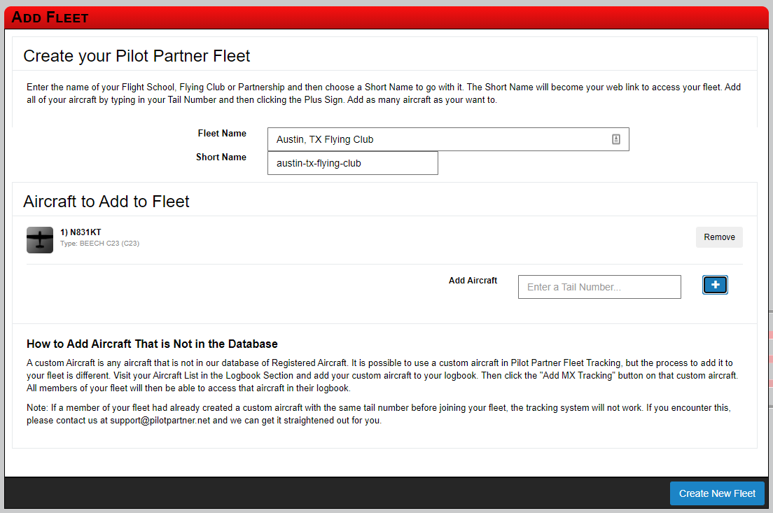
Task: Click the Add Fleet dialog title
Action: click(x=50, y=17)
